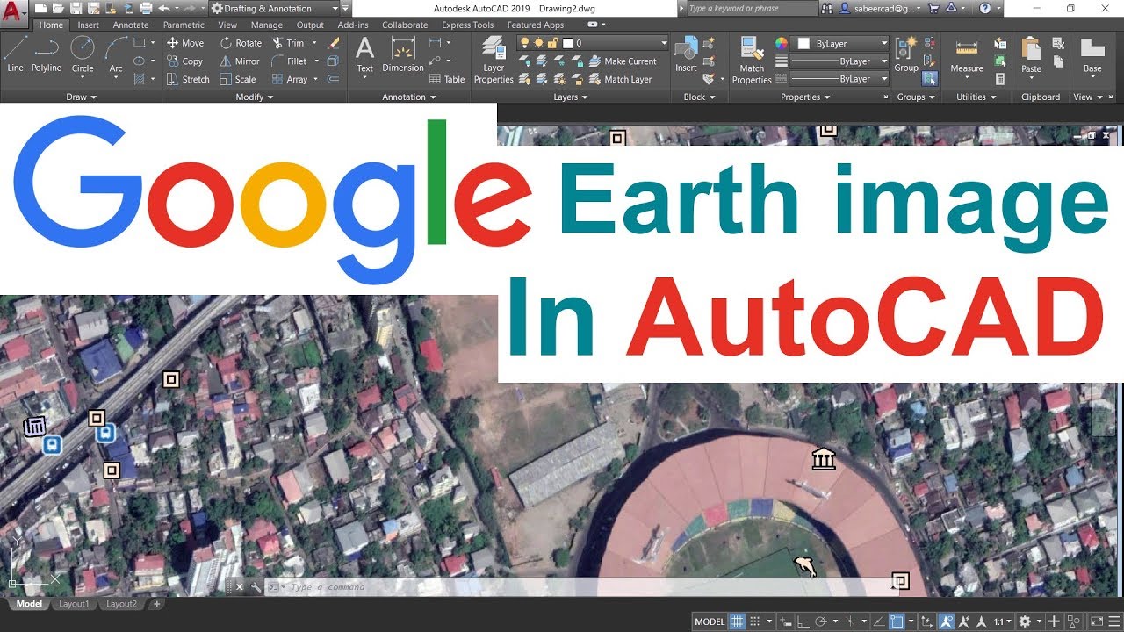This screenshot has height=632, width=1124.
Task: Switch to the Annotate ribbon tab
Action: click(131, 25)
